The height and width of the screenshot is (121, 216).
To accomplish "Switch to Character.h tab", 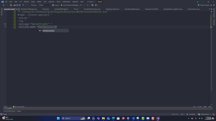I will 46,9.
